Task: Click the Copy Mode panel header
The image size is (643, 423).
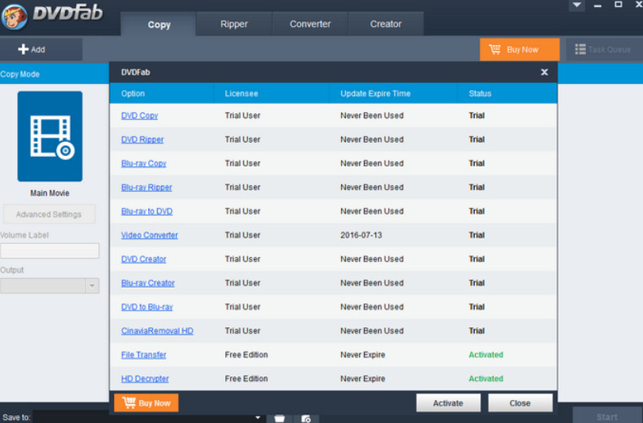Action: (x=54, y=74)
